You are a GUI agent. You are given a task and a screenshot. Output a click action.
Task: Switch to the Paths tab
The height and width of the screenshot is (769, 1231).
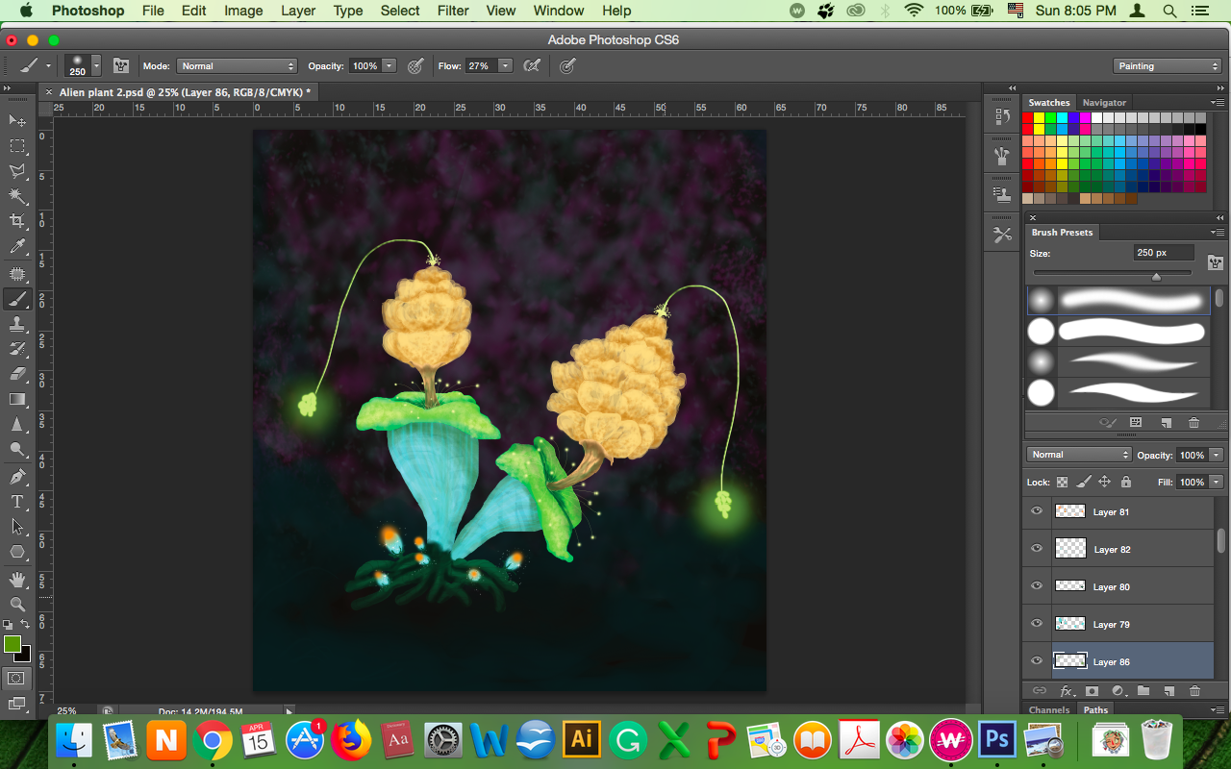(1096, 710)
